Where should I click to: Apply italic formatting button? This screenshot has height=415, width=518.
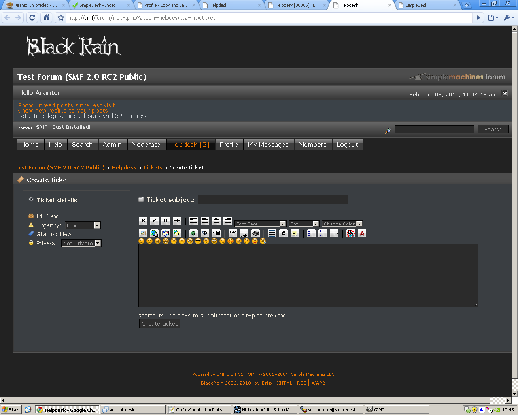coord(154,221)
